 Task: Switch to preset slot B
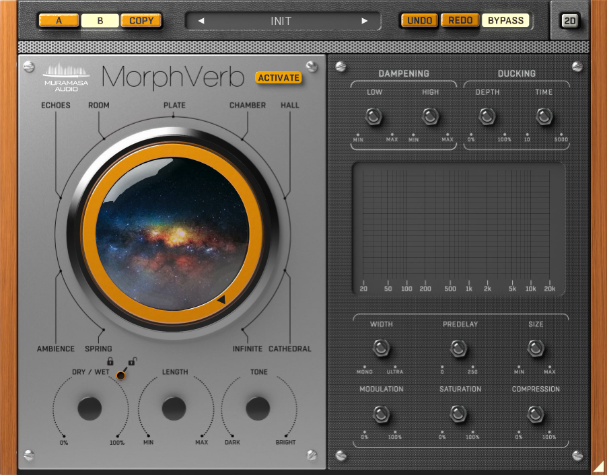pyautogui.click(x=100, y=20)
